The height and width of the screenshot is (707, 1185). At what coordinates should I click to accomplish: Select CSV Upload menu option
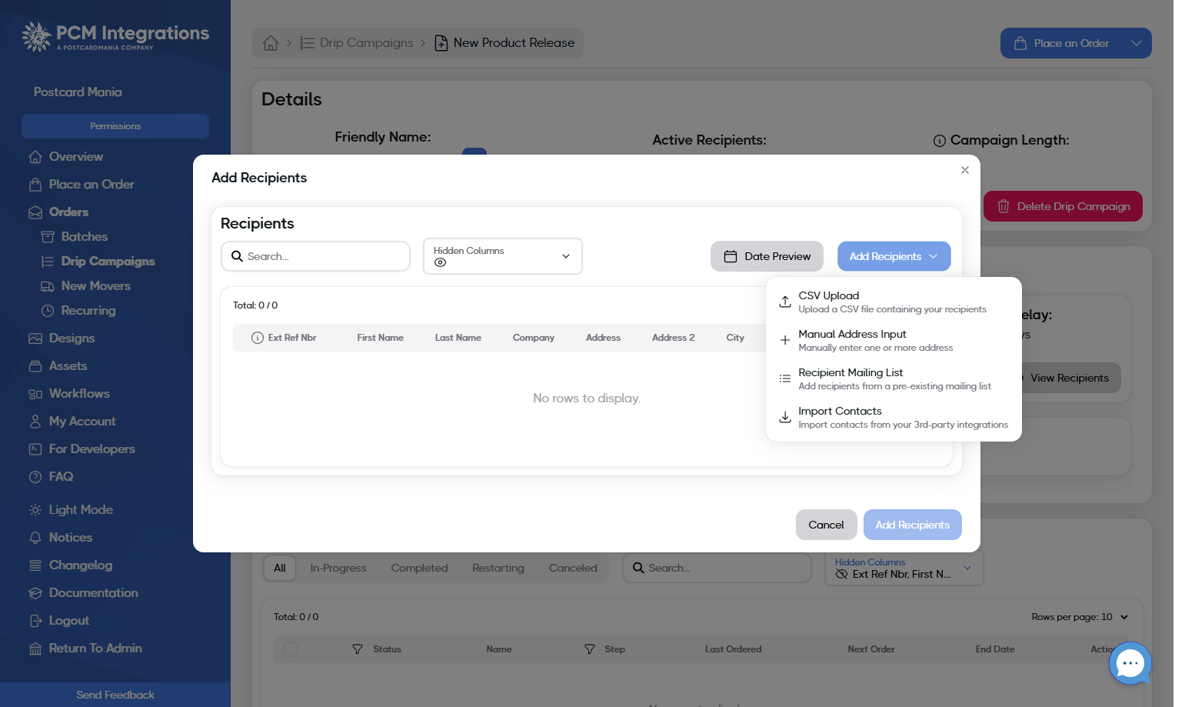(x=894, y=302)
